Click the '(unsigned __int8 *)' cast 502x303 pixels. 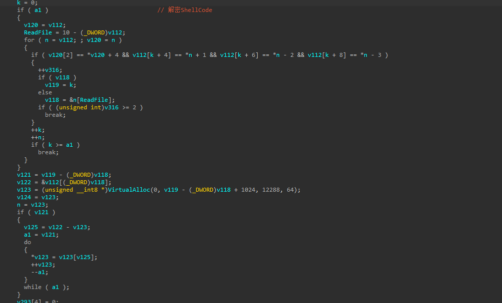coord(75,190)
